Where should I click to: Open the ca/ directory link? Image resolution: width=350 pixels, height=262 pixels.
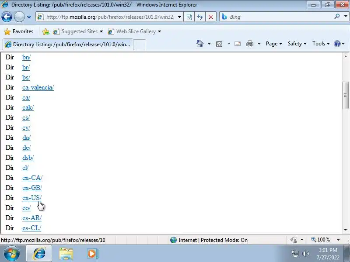[x=26, y=97]
